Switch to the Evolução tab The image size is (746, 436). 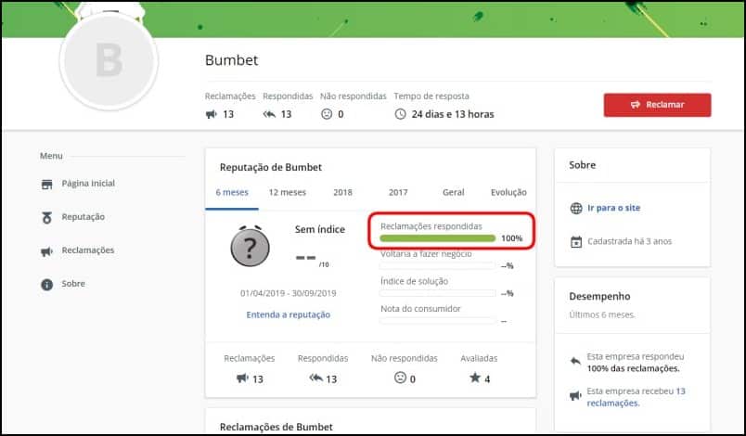pos(508,193)
